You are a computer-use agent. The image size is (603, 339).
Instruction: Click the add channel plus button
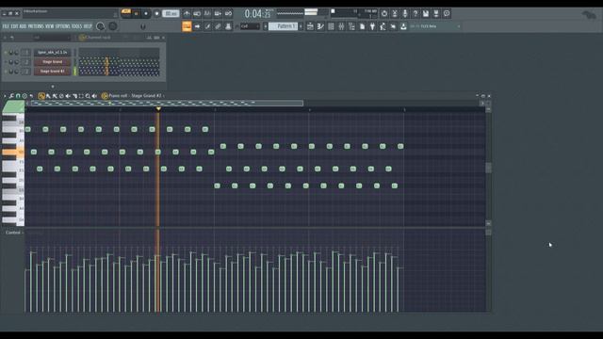click(x=53, y=87)
